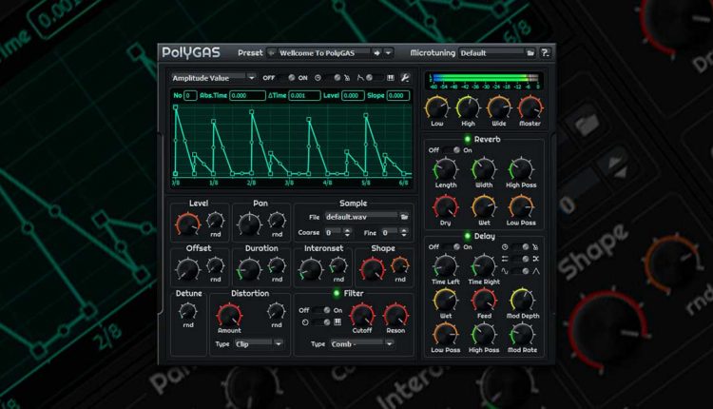The image size is (713, 409).
Task: Click the Abs.Time value field
Action: [x=247, y=95]
